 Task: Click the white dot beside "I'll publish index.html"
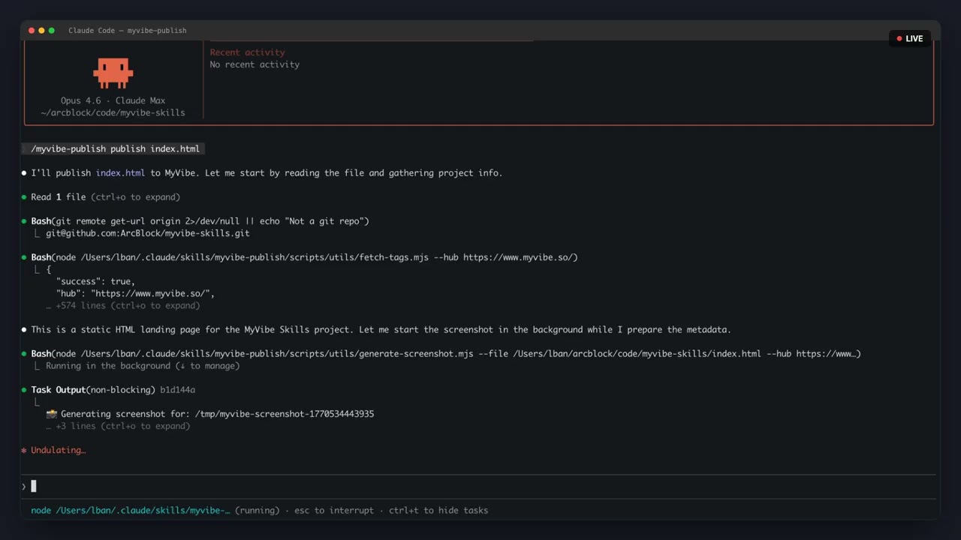(x=24, y=173)
